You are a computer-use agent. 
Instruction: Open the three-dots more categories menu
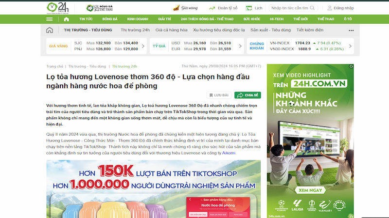(x=351, y=31)
